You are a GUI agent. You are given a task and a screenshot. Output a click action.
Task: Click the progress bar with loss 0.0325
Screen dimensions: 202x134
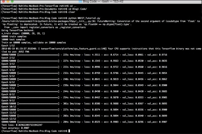click(38, 122)
